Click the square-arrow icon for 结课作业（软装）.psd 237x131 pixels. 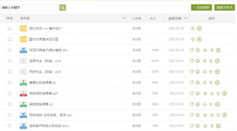(192, 61)
